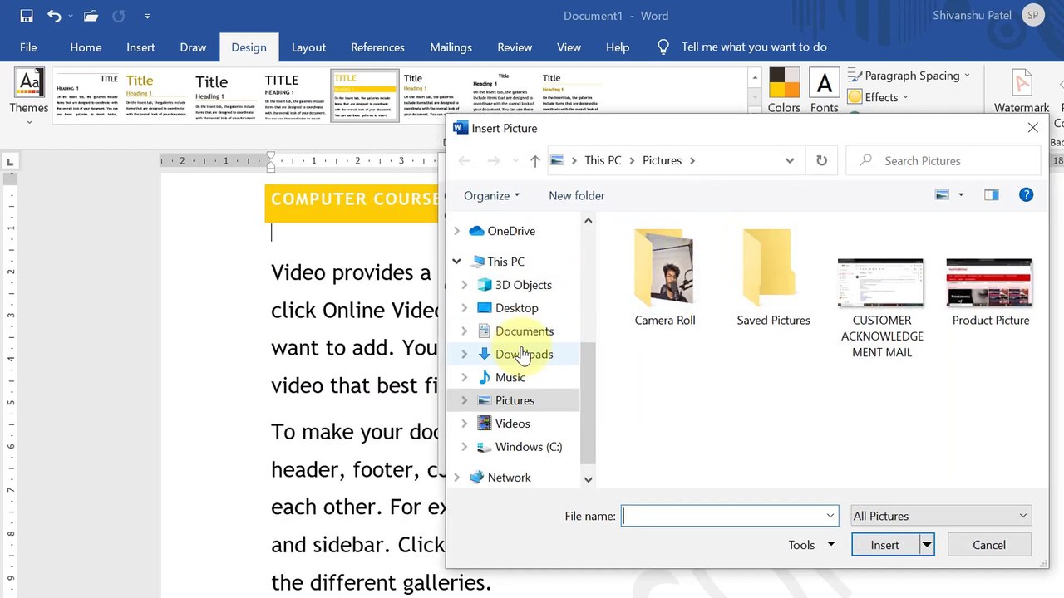1064x598 pixels.
Task: Select the Product Picture thumbnail
Action: click(990, 292)
